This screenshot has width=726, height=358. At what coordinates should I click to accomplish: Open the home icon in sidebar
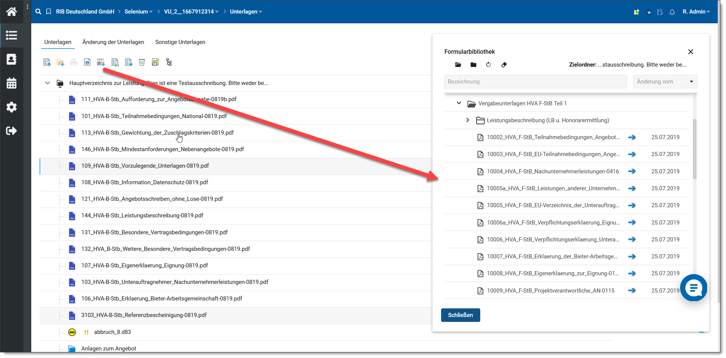[x=11, y=12]
